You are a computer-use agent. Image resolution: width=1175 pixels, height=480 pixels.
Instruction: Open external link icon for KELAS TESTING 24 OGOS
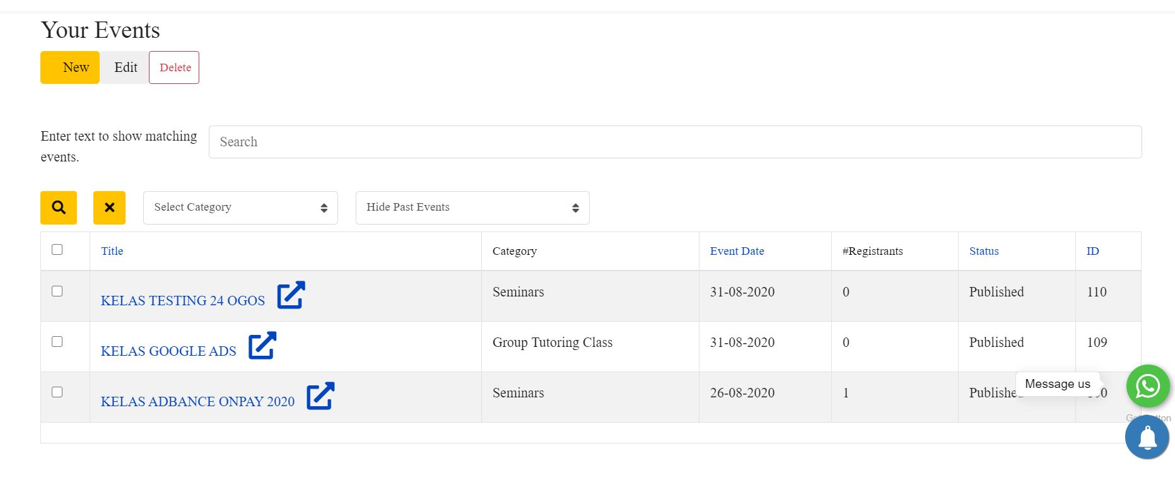click(291, 295)
